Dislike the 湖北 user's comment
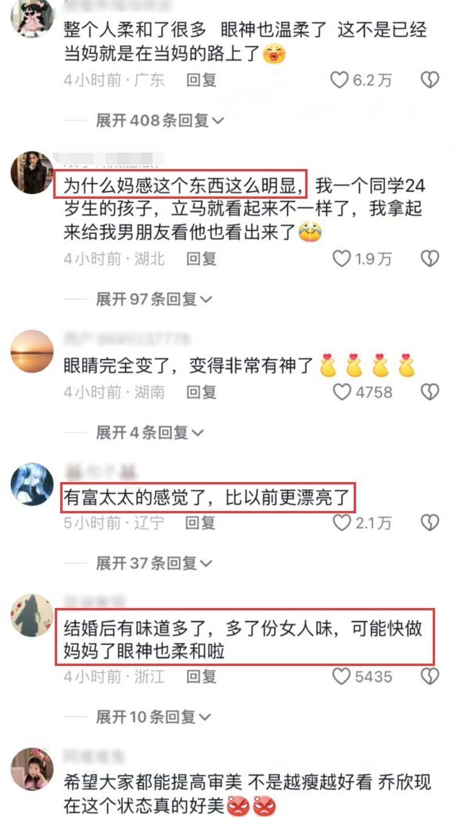Image resolution: width=457 pixels, height=817 pixels. point(430,258)
